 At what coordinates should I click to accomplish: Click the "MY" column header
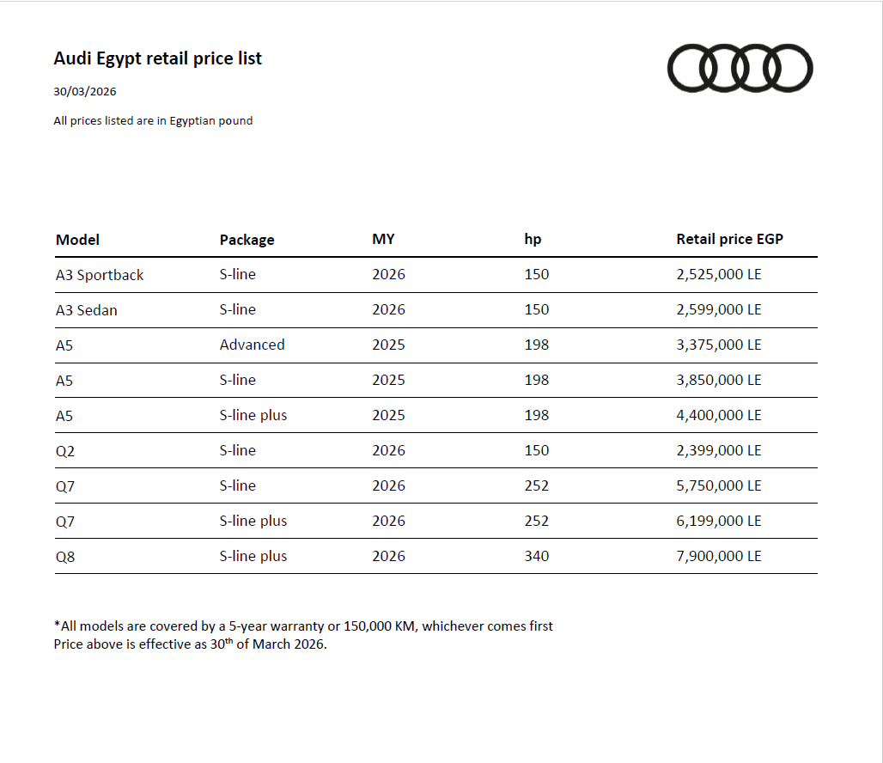point(383,239)
